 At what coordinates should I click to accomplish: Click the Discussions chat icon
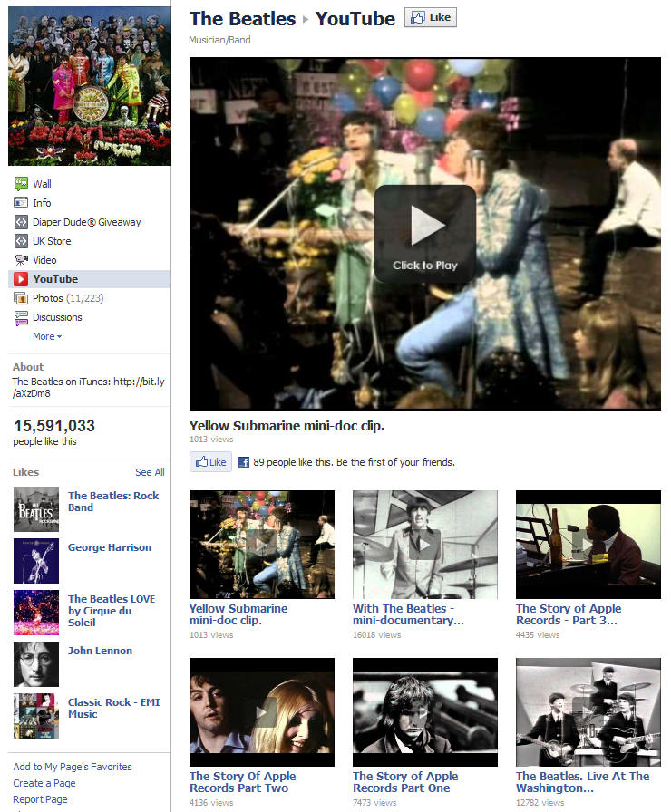(21, 317)
